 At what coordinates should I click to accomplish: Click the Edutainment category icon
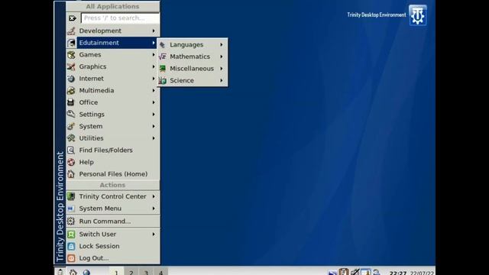click(71, 43)
